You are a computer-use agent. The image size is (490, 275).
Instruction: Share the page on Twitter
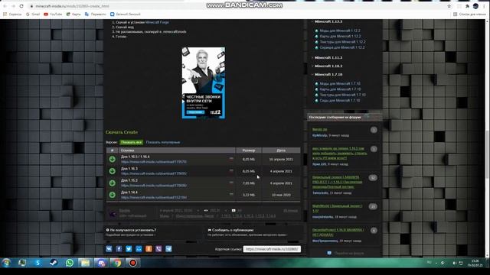129,249
